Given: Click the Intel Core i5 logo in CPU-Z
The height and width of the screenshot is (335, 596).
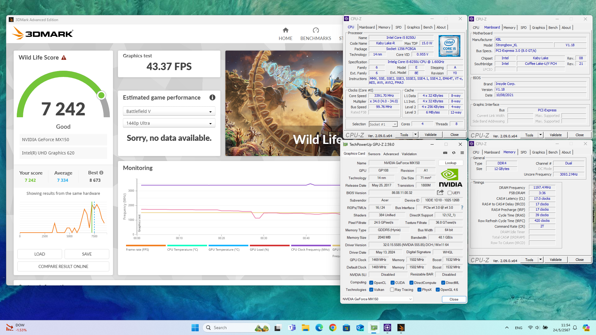Looking at the screenshot, I should click(x=449, y=46).
